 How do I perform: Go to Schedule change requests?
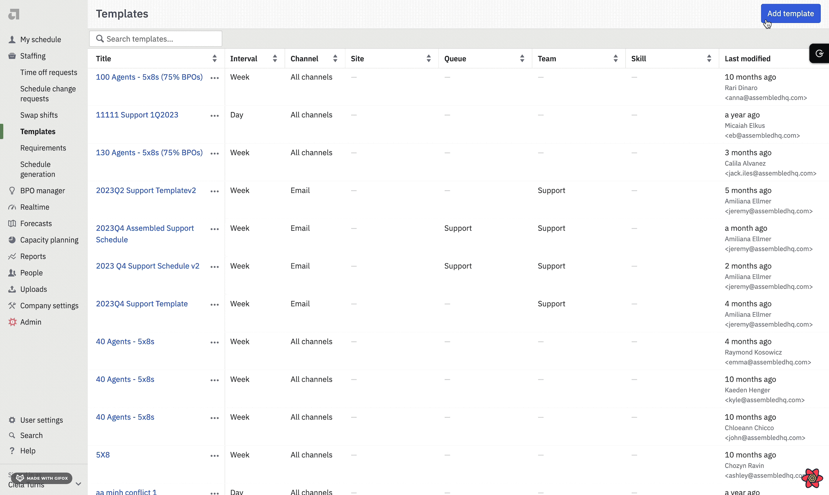[x=48, y=94]
